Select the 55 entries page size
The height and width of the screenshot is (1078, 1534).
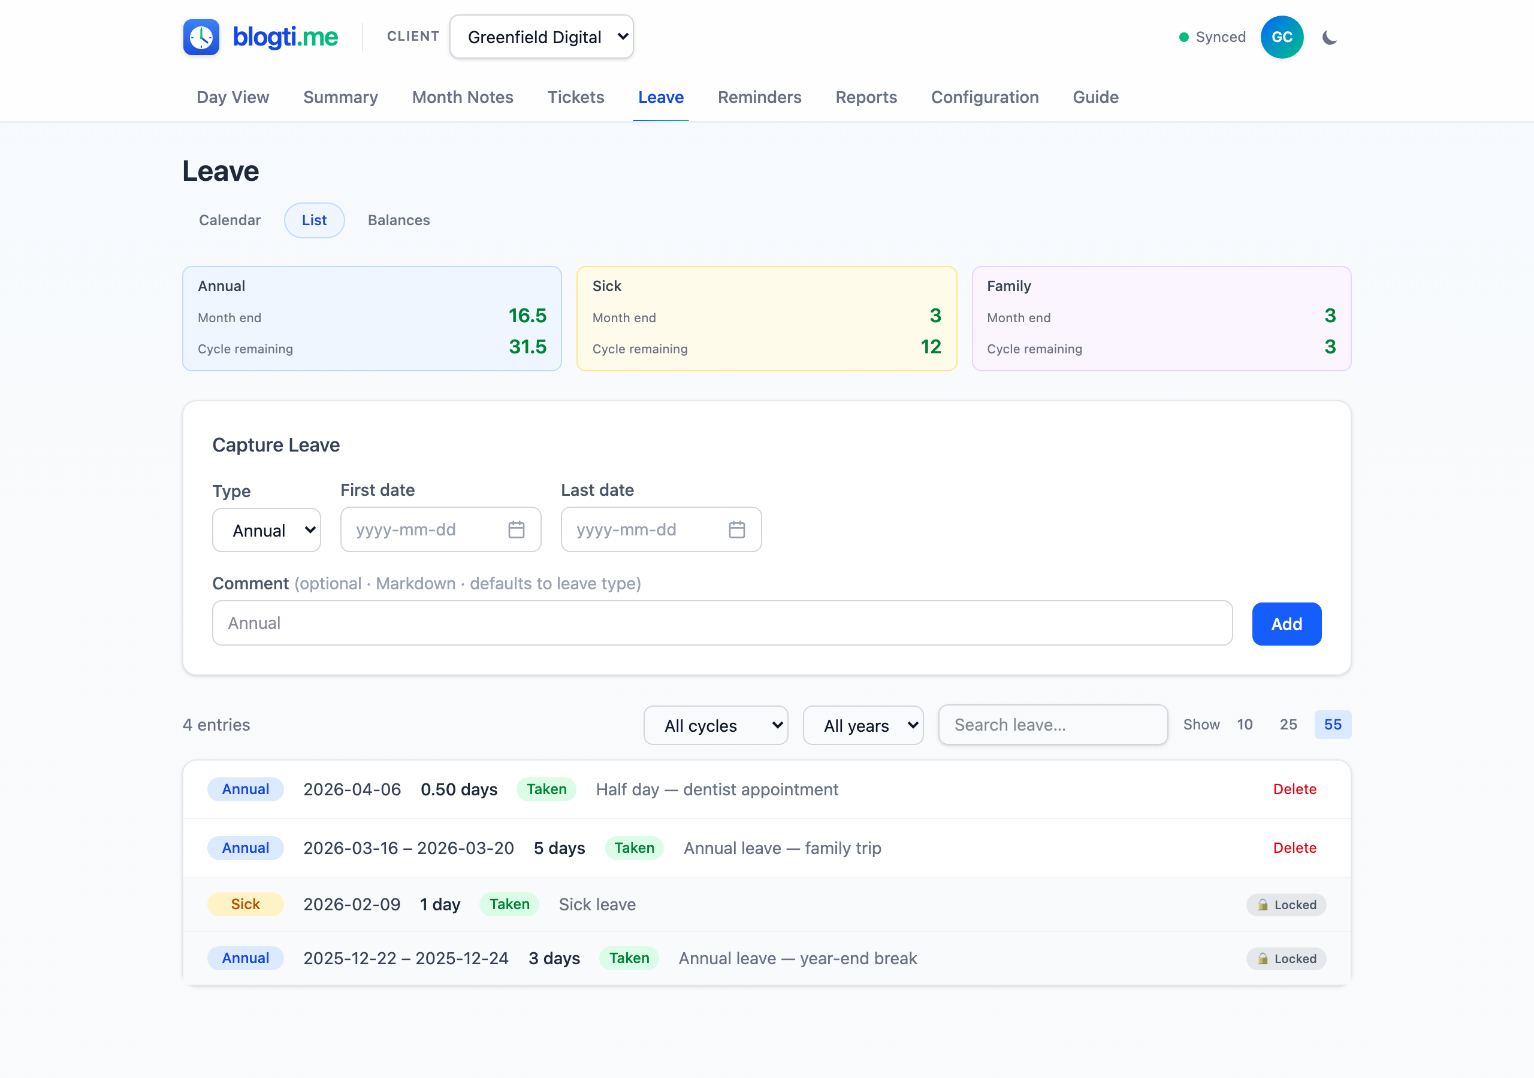tap(1332, 725)
